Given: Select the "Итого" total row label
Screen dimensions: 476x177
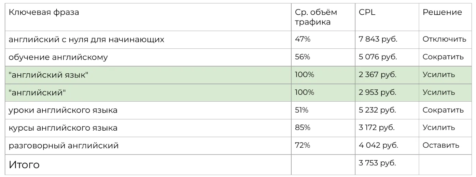Looking at the screenshot, I should (24, 165).
